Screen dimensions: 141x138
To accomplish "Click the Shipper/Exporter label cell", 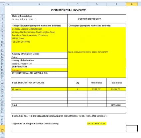I will coord(39,26).
